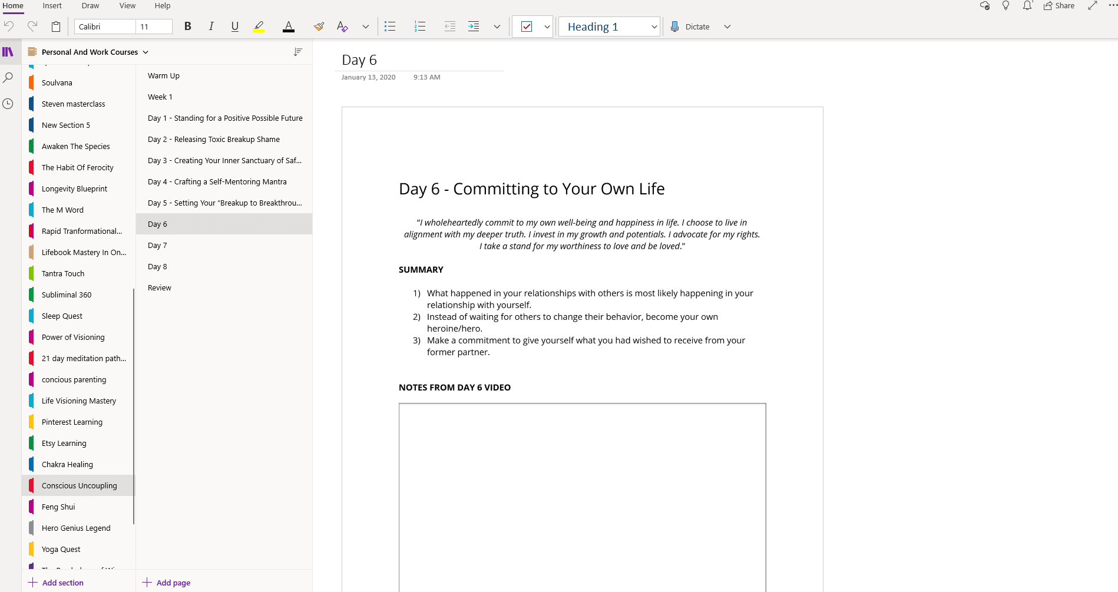
Task: Open the font name Calibri box
Action: point(105,27)
